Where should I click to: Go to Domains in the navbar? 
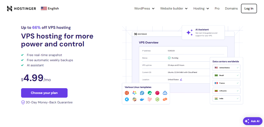coord(231,8)
